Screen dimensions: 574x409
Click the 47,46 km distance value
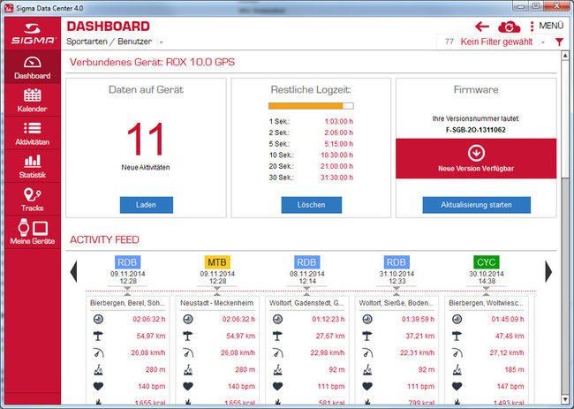point(510,336)
